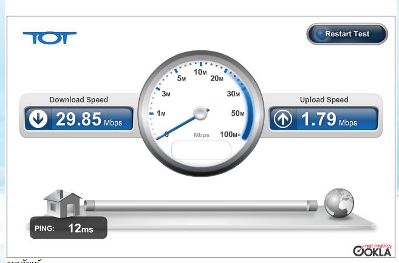Click the 29.85 Mbps download value
This screenshot has height=263, width=399.
click(89, 119)
